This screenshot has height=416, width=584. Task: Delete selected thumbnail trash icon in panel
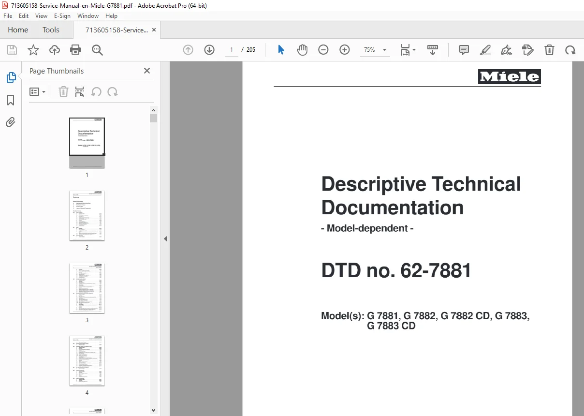click(x=63, y=91)
